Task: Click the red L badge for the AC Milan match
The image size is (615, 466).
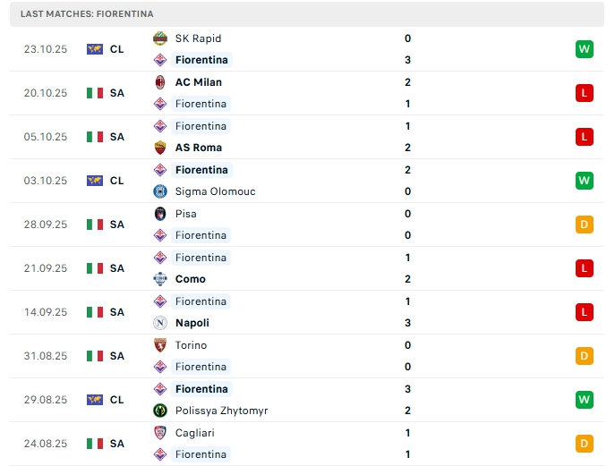Action: pyautogui.click(x=585, y=93)
